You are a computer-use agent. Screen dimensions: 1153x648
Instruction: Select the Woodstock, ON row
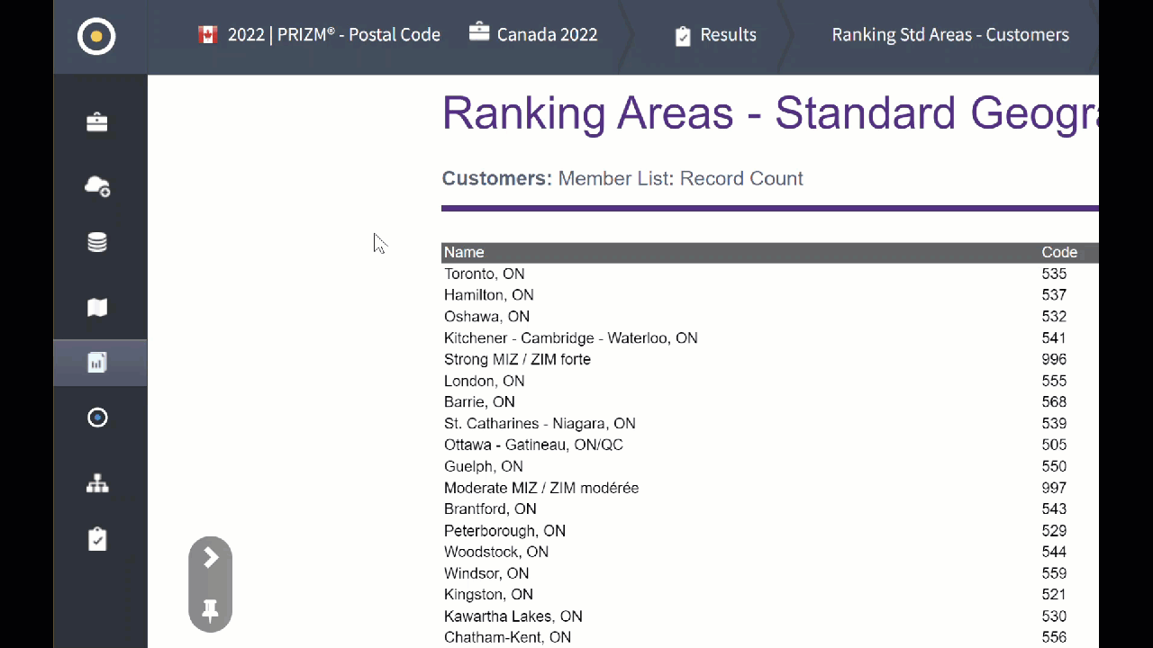coord(770,552)
